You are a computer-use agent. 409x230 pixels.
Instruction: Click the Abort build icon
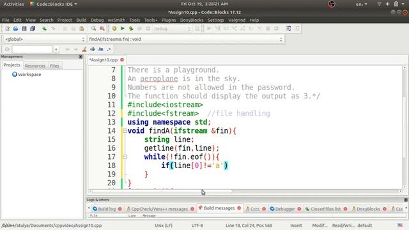[x=148, y=28]
